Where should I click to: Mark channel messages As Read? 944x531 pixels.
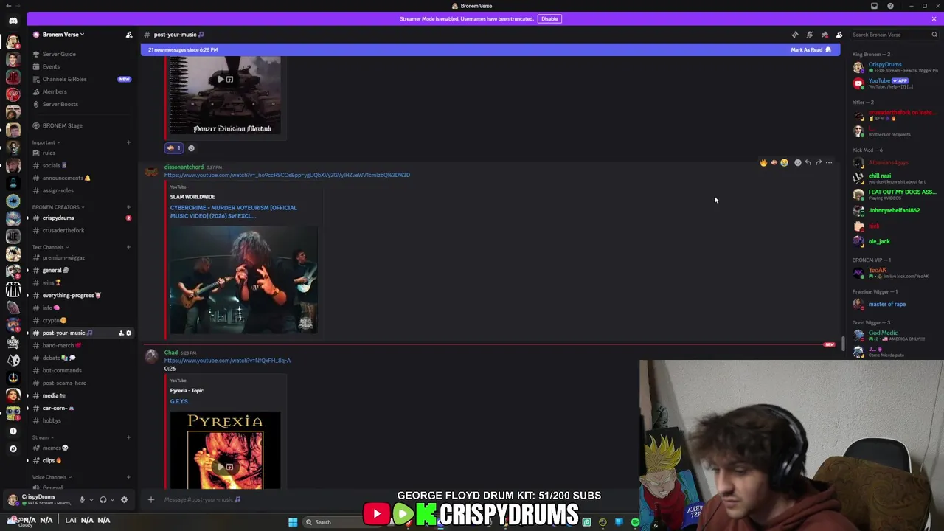click(x=811, y=50)
